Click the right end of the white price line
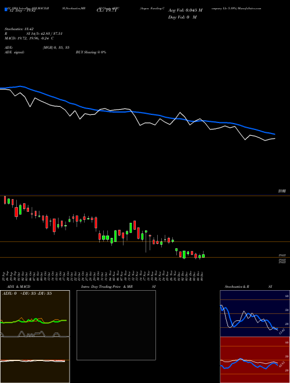The image size is (290, 383). 274,139
